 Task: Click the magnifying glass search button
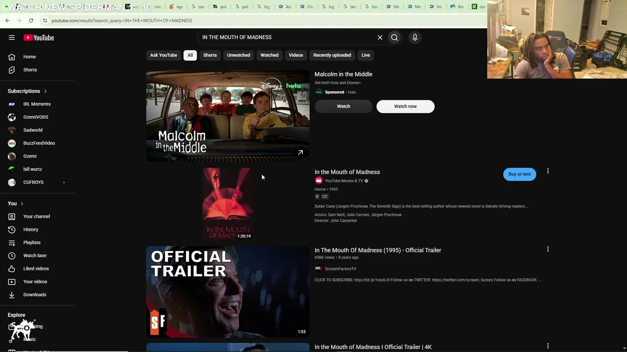[394, 37]
